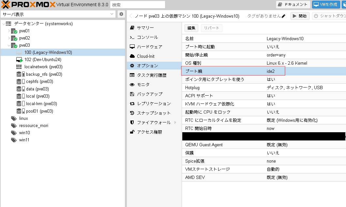
Task: Click the VMを作成 button
Action: [326, 5]
